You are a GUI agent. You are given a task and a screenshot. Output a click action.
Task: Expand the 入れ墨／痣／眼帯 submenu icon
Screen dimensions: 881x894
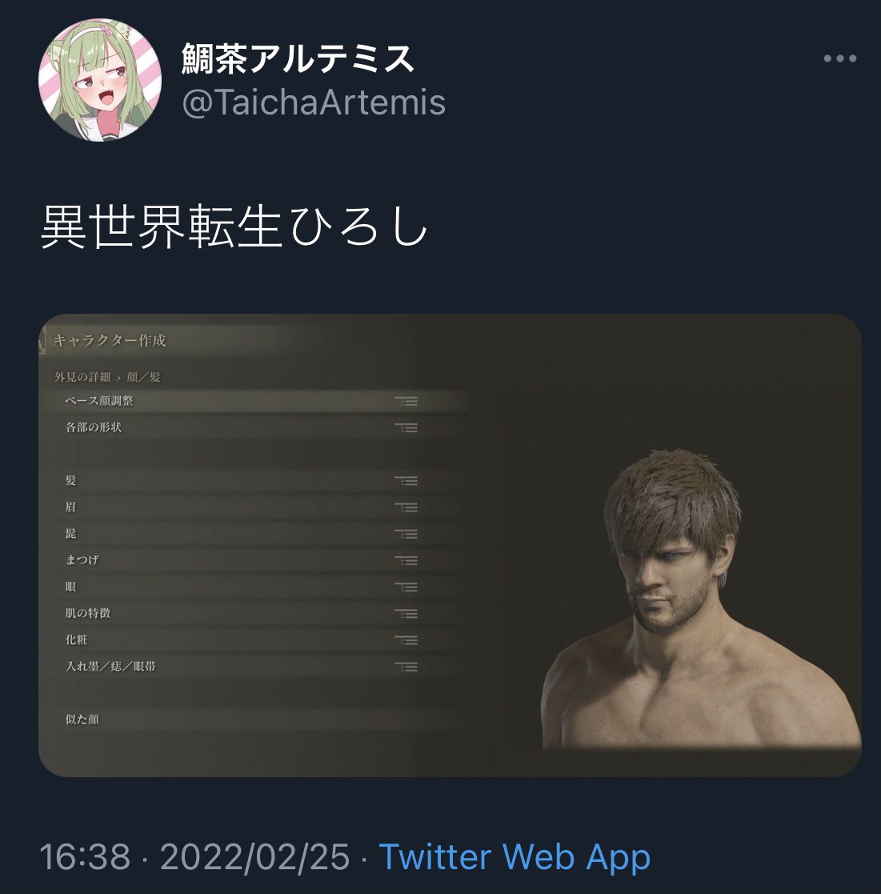click(406, 667)
